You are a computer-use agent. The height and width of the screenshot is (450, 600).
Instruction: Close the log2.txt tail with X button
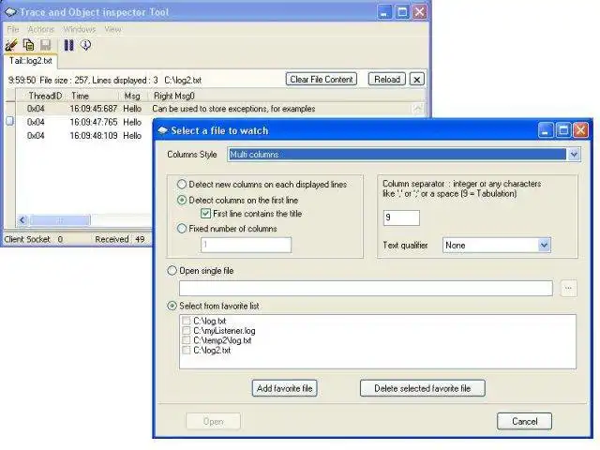pos(417,80)
